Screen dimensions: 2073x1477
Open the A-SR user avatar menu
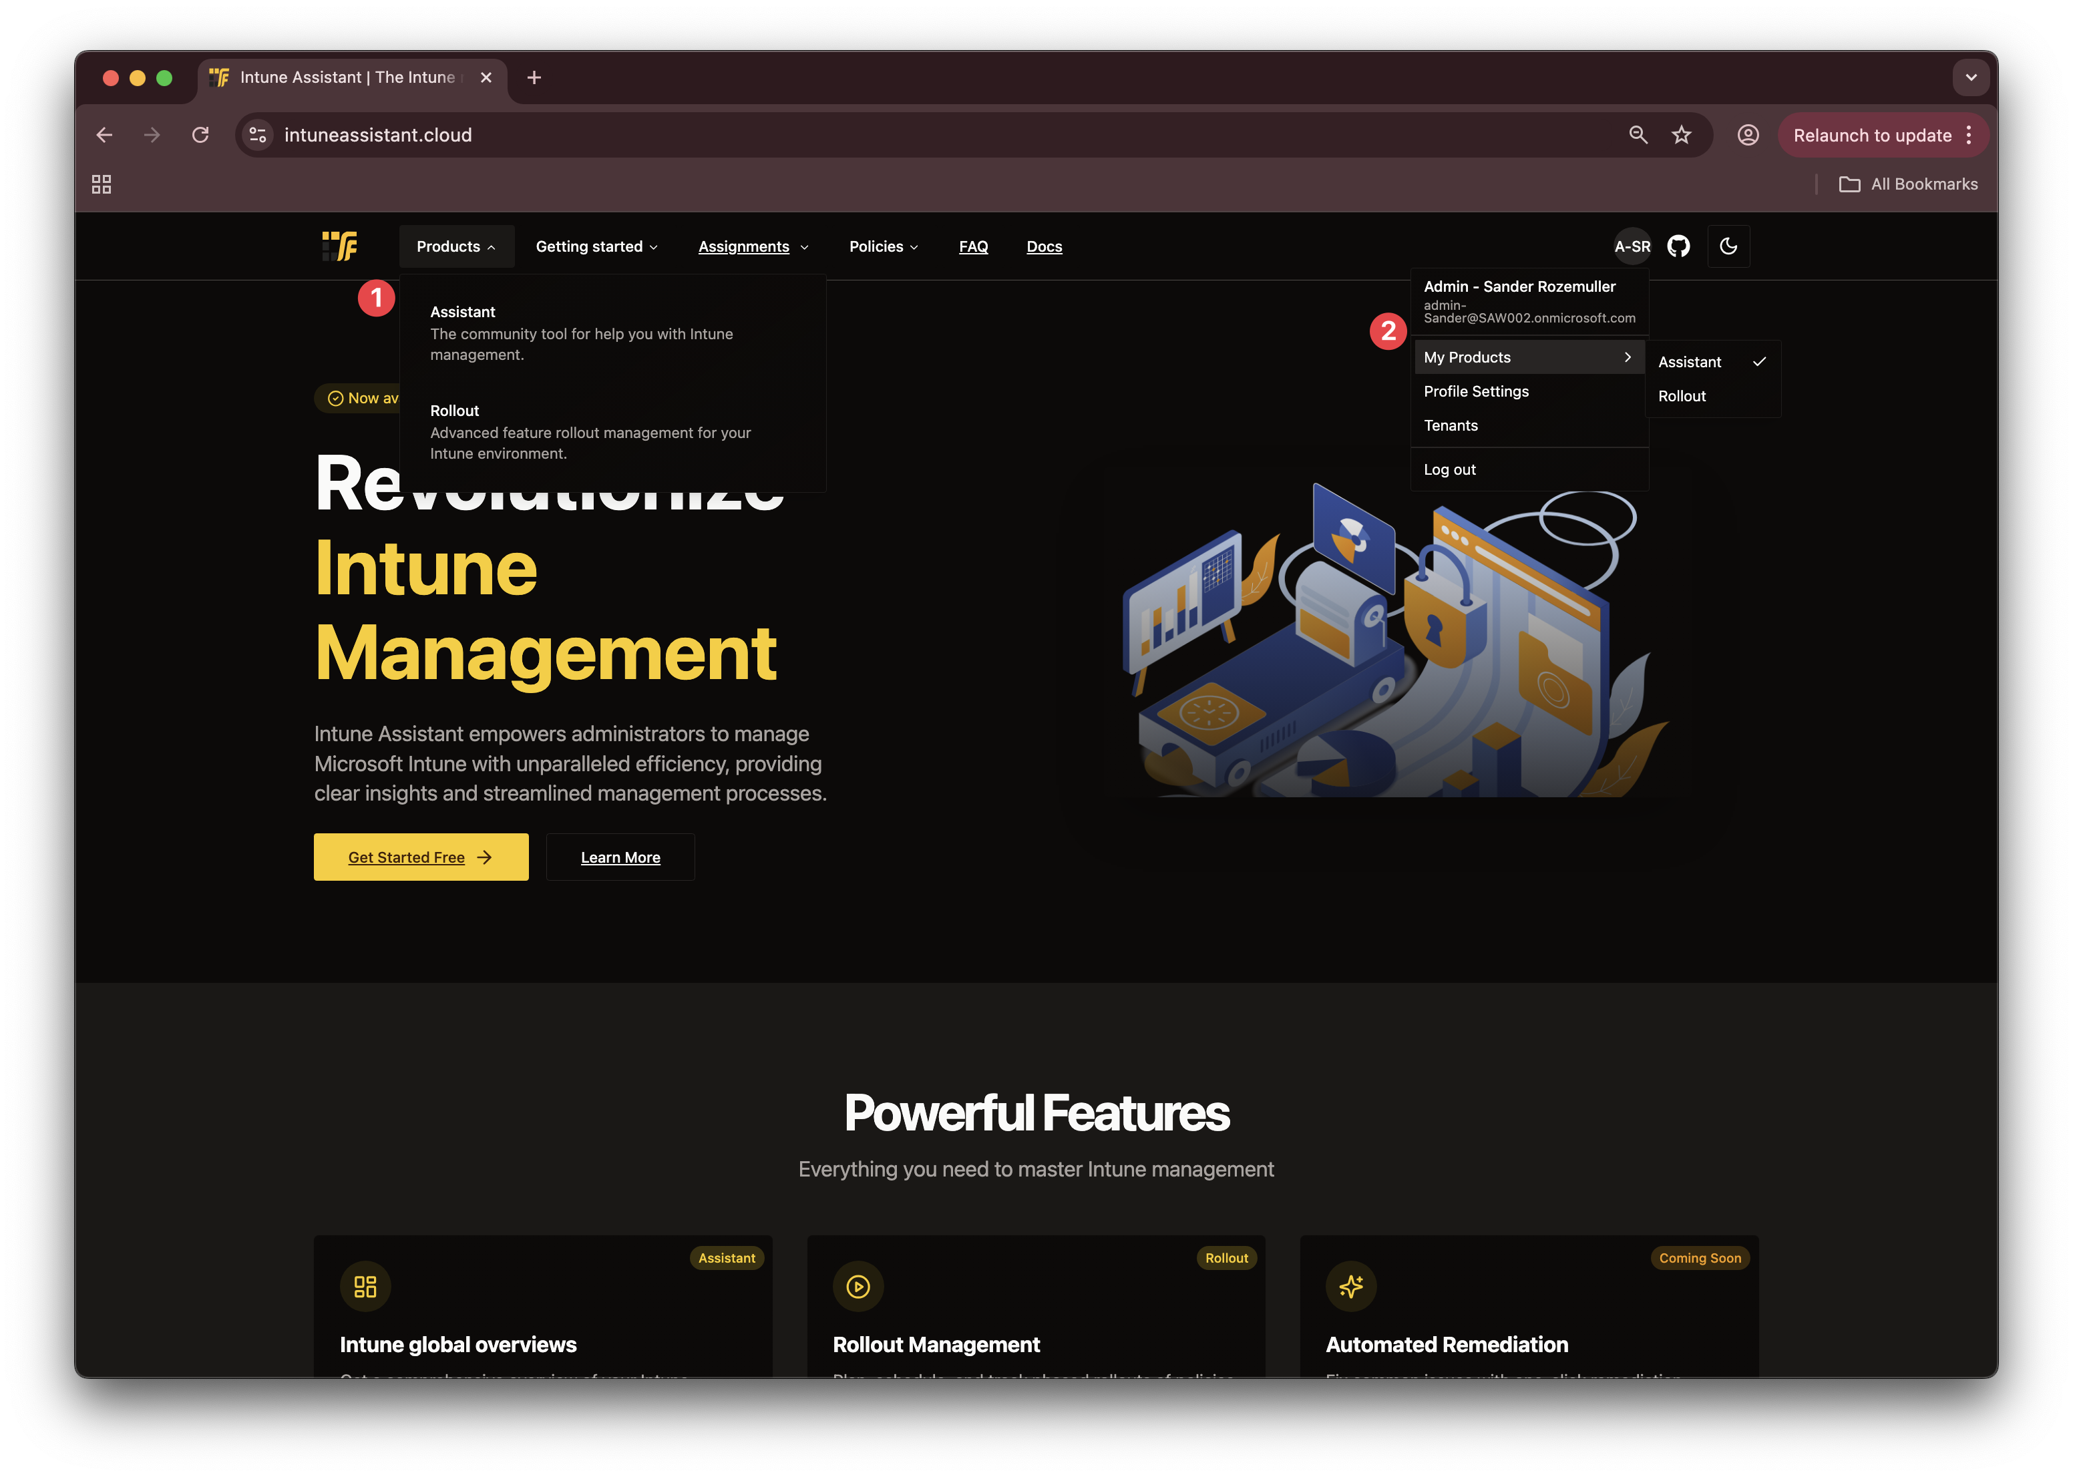pos(1632,246)
